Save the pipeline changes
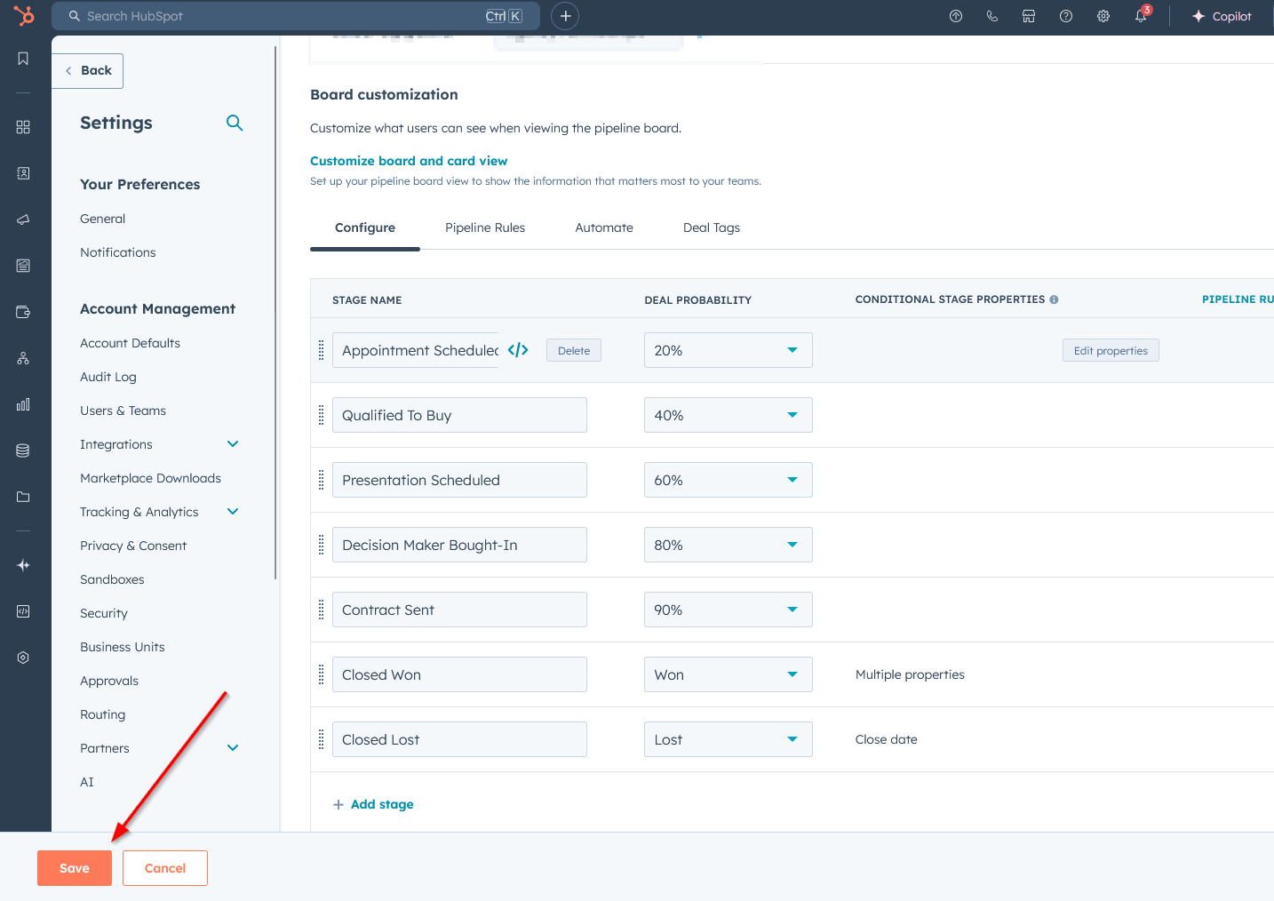 click(x=74, y=868)
